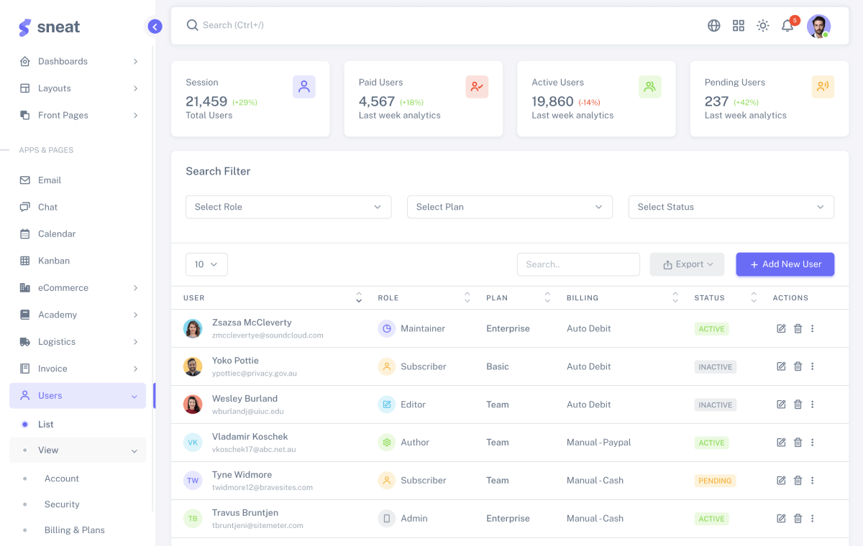Toggle light/dark mode with the sun icon
The height and width of the screenshot is (546, 863).
(762, 25)
